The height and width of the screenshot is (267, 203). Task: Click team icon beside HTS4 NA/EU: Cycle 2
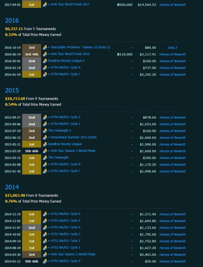coord(45,117)
